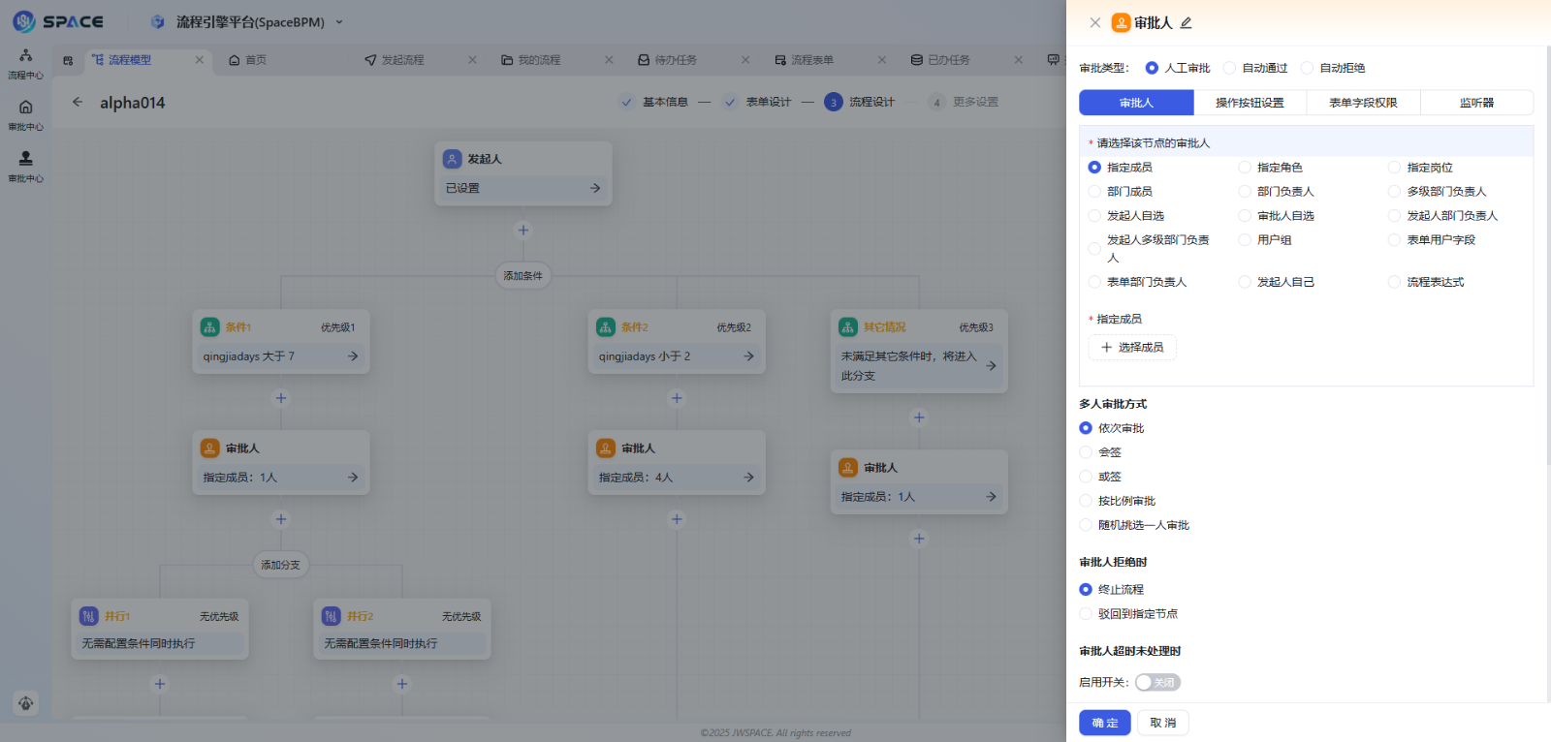Open the 表单字段权限 tab
Viewport: 1551px width, 742px height.
[x=1363, y=103]
